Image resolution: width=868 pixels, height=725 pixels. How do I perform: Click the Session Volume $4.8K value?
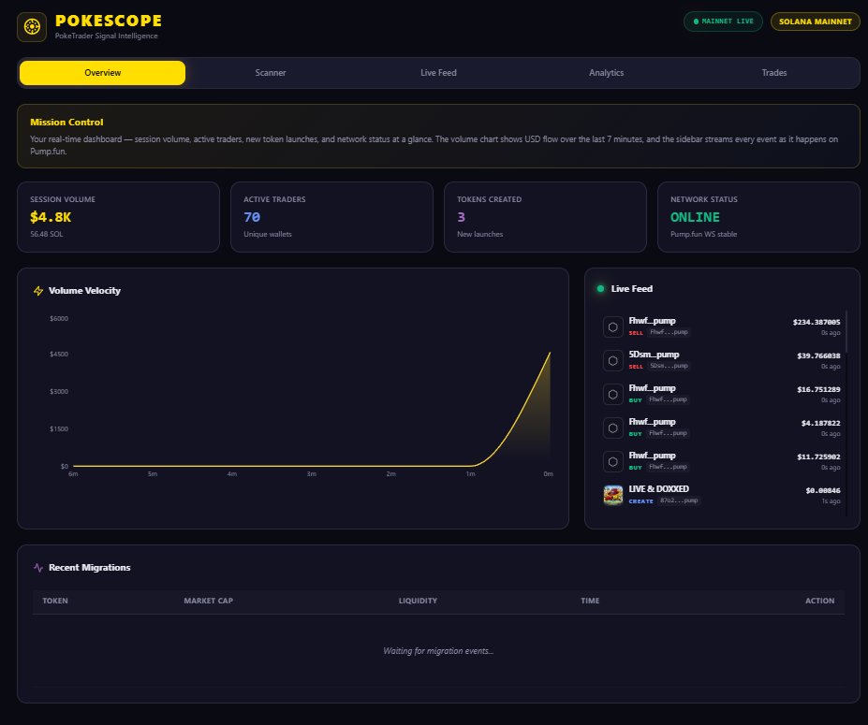(x=51, y=217)
